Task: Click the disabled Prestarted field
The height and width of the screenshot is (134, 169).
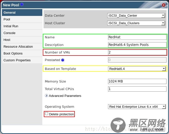Action: coord(137,60)
